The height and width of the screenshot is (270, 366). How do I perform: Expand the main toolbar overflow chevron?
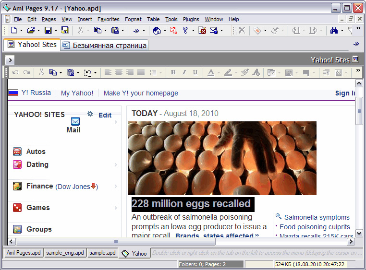point(358,28)
